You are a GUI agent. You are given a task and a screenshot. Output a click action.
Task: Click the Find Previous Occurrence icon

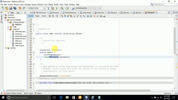(65, 16)
